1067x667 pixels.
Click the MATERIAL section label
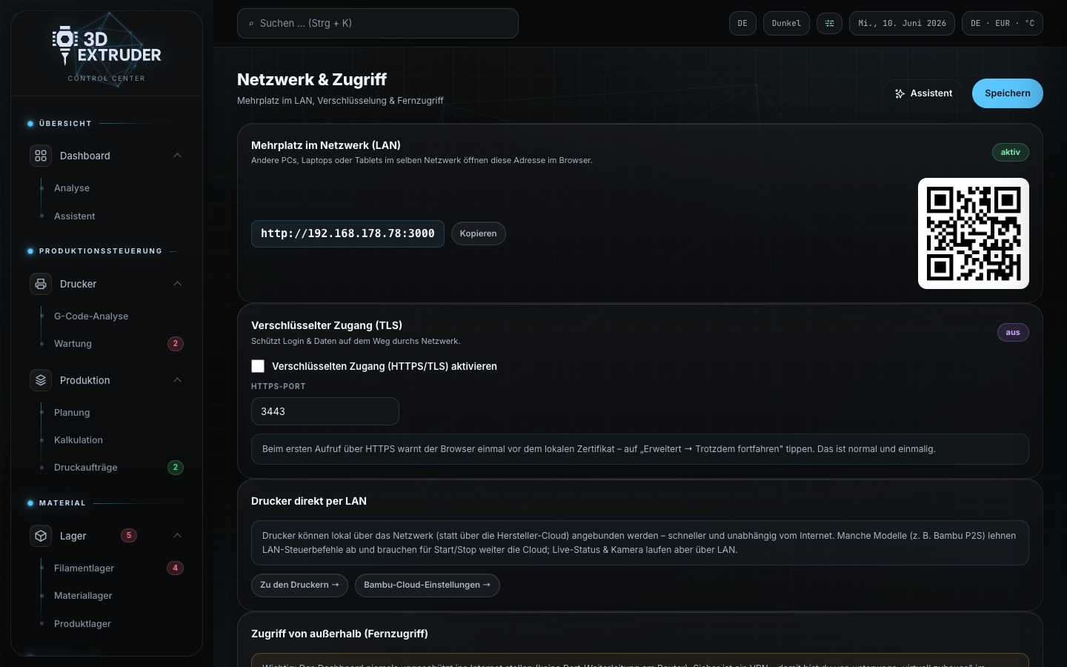point(62,503)
